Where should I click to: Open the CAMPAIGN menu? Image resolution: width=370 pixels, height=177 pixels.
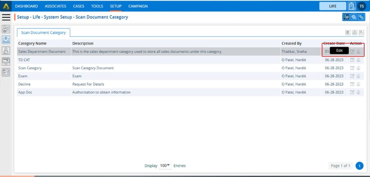(138, 6)
